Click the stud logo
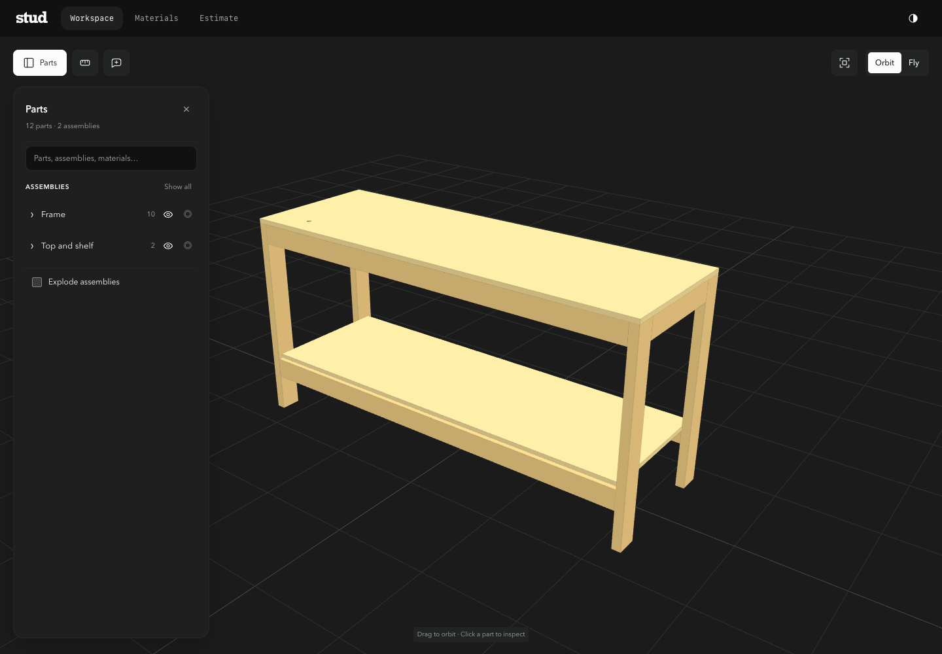 [31, 18]
